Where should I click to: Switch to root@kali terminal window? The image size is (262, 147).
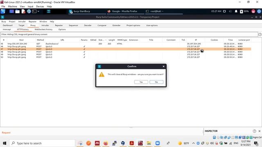point(164,11)
